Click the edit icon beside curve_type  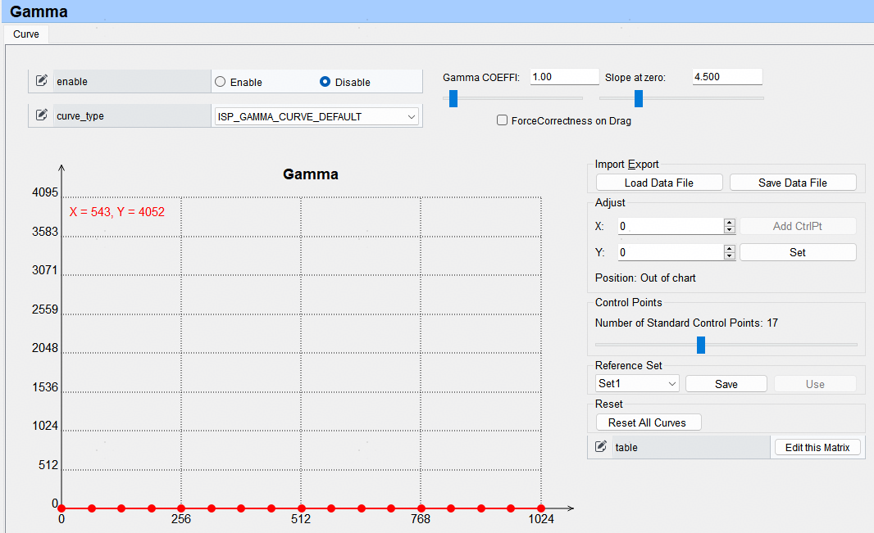click(x=42, y=115)
